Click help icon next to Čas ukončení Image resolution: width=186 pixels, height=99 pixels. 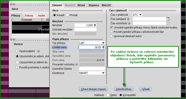coord(129,23)
